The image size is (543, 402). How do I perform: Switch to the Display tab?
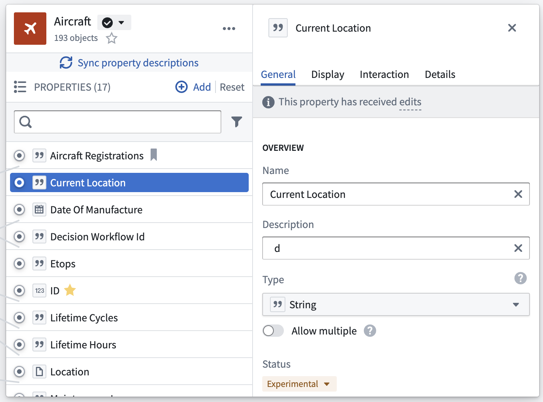[x=327, y=74]
